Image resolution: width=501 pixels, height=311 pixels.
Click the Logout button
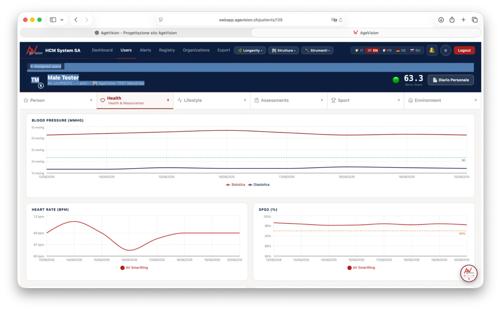pos(464,50)
